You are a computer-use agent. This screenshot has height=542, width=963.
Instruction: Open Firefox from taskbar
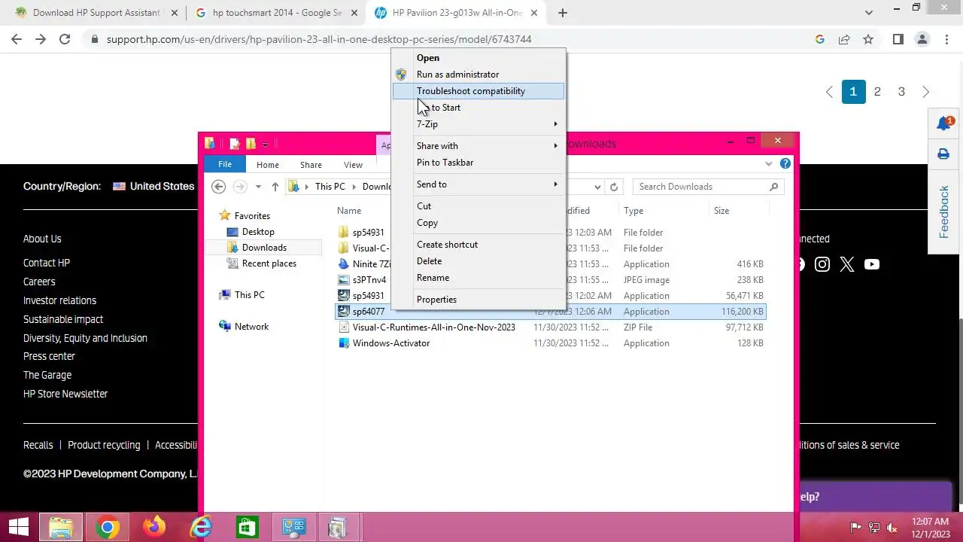coord(154,527)
